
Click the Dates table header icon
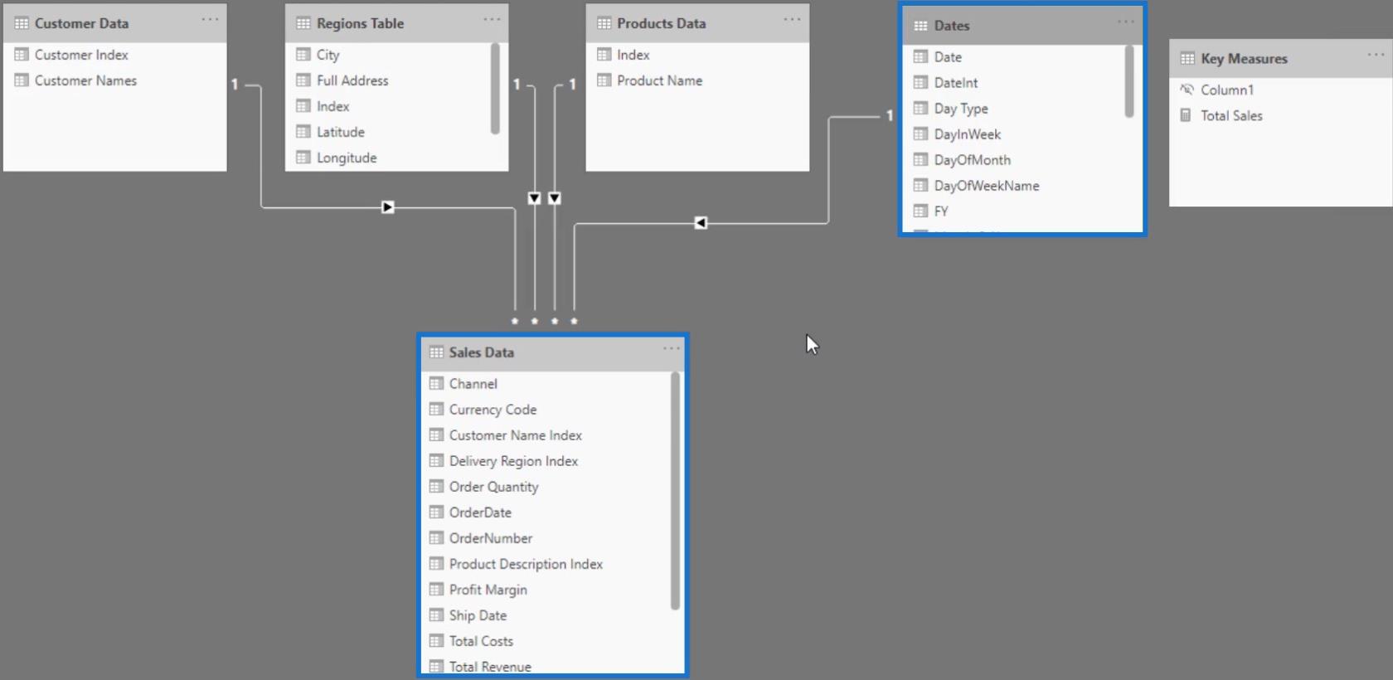click(x=920, y=26)
